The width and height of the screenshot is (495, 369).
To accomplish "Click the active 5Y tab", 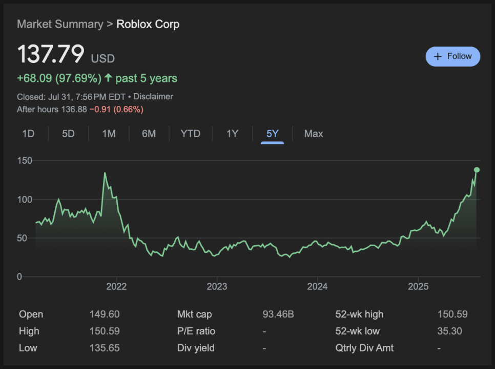I will click(272, 134).
